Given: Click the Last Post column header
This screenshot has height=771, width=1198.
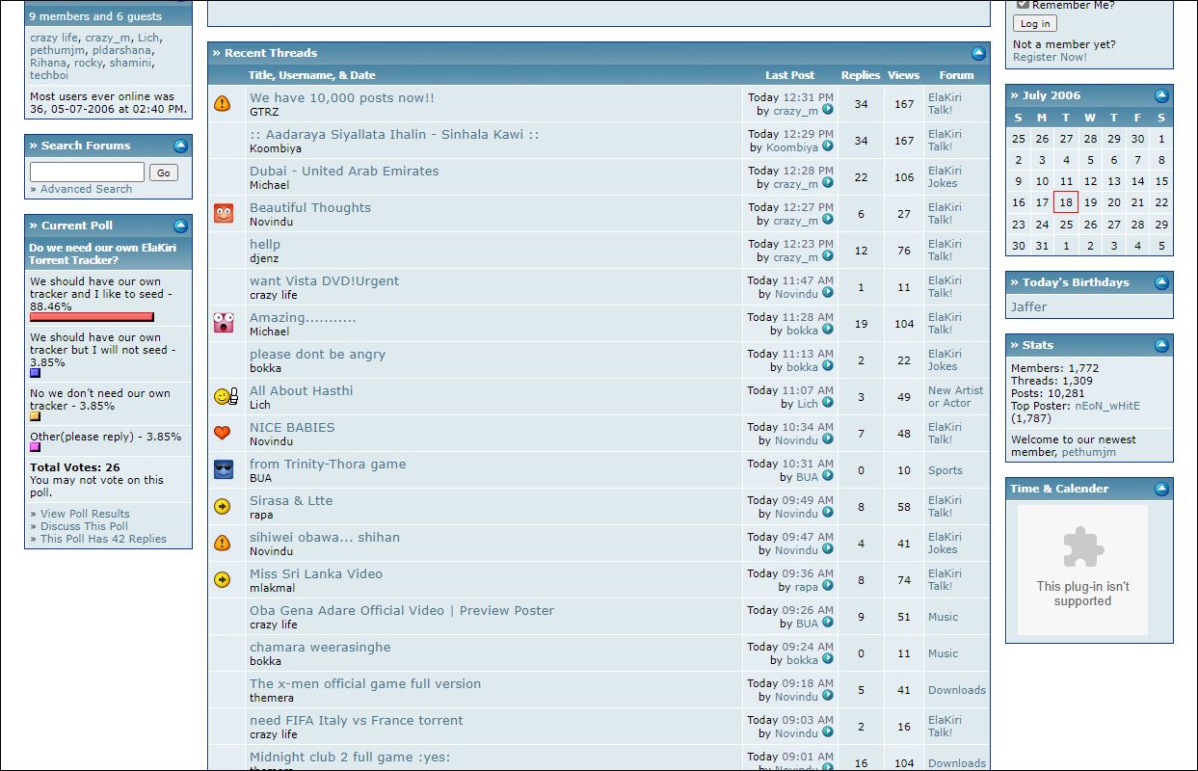Looking at the screenshot, I should [x=789, y=75].
